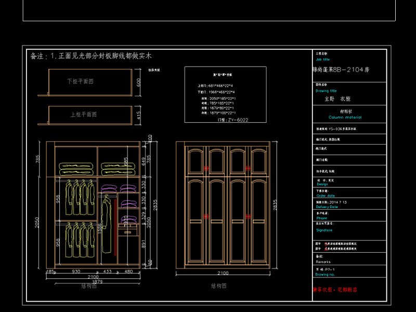
Task: Click the 结构图 caption under door elevation
Action: point(219,285)
